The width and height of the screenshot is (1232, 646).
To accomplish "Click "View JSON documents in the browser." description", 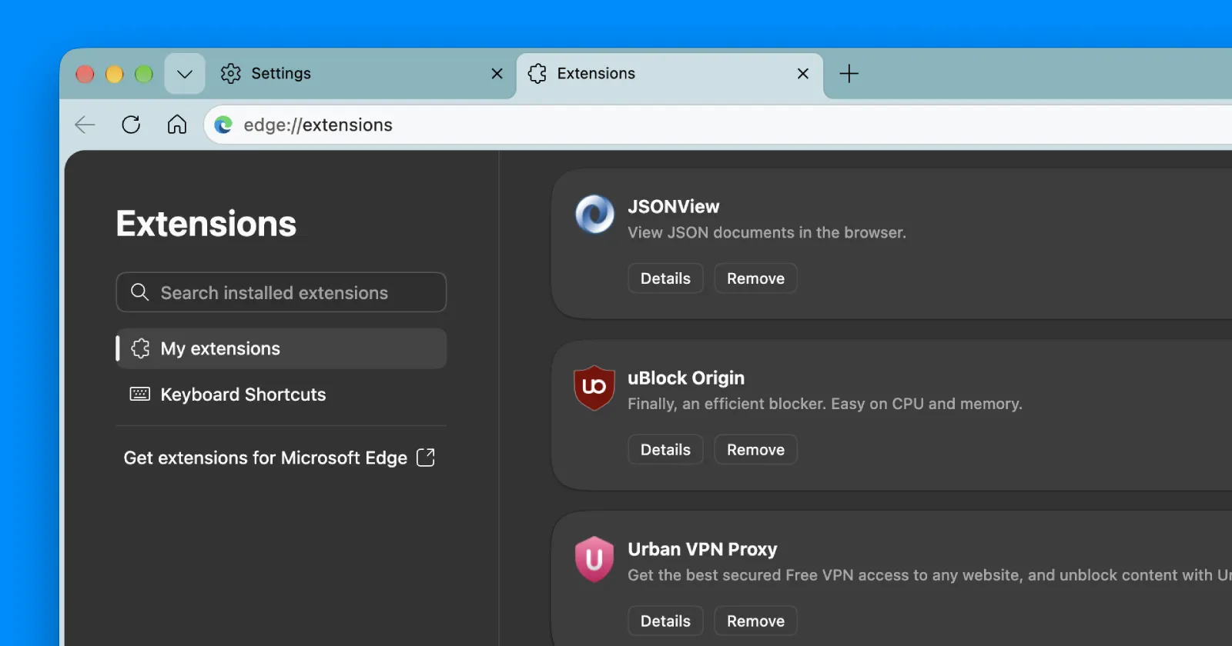I will coord(766,232).
